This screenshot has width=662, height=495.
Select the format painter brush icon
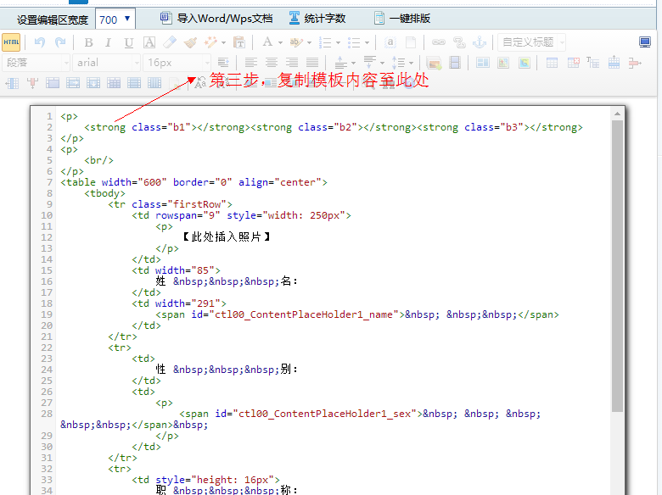[x=190, y=42]
